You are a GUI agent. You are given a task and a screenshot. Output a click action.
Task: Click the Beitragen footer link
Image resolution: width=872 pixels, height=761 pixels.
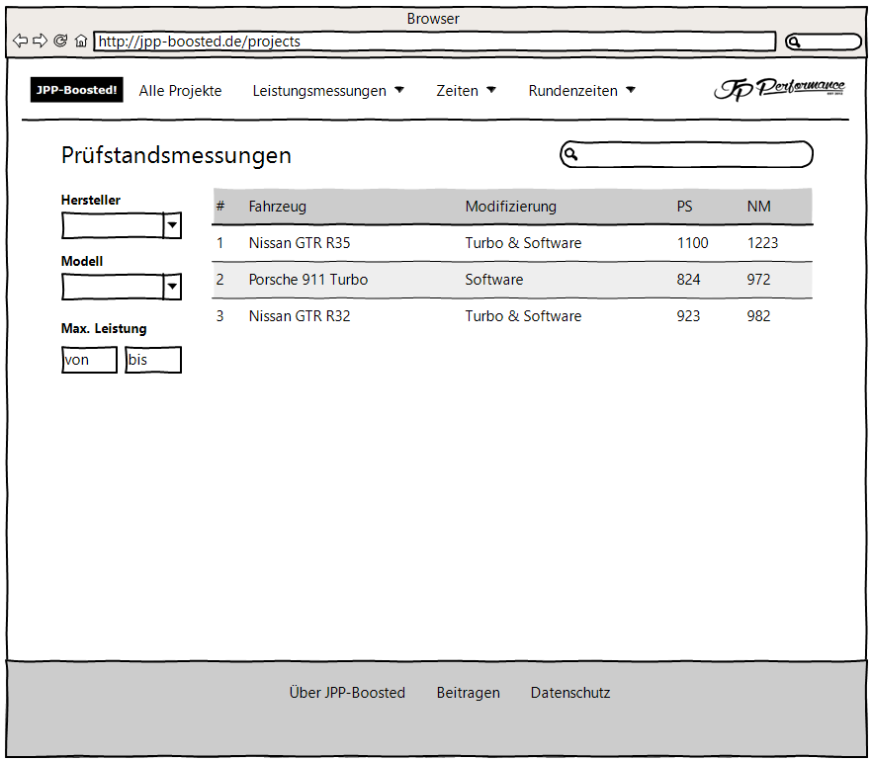[x=469, y=693]
